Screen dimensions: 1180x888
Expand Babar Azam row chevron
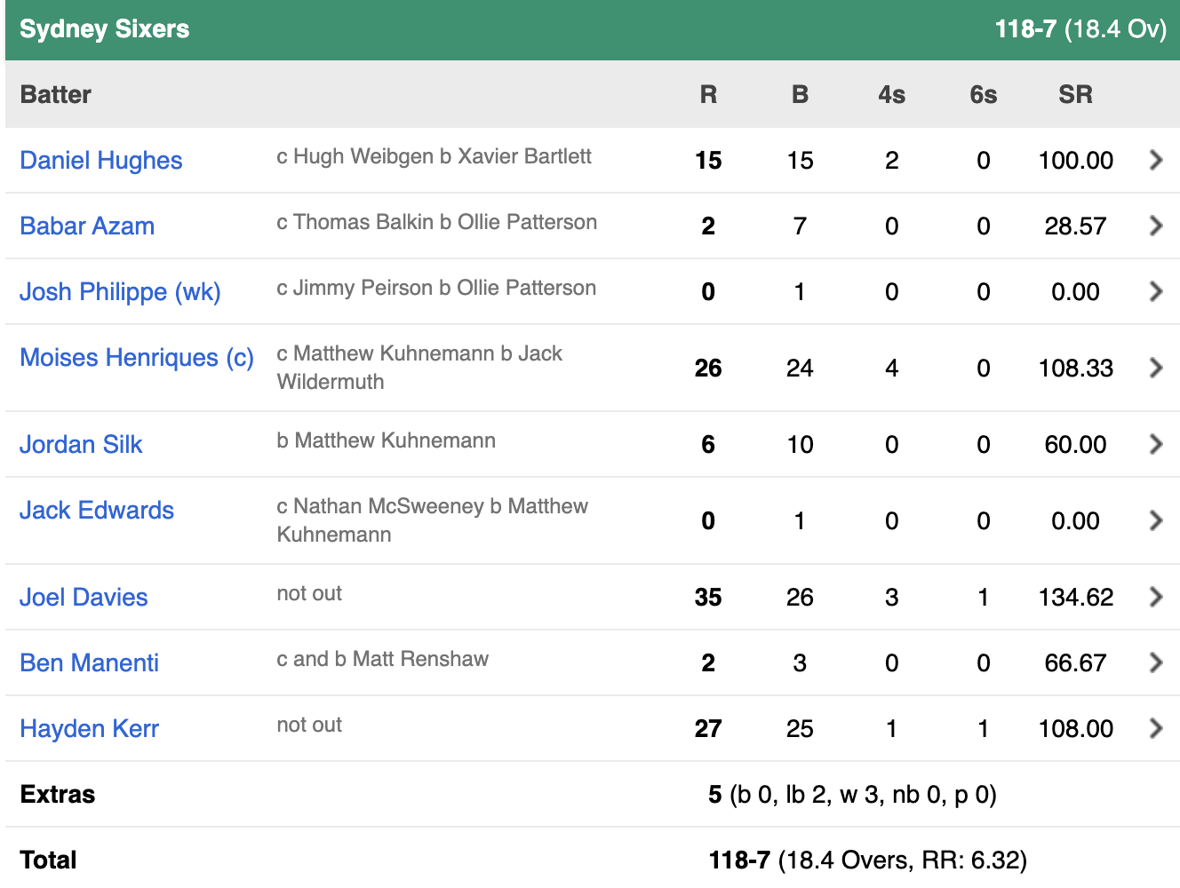1156,226
